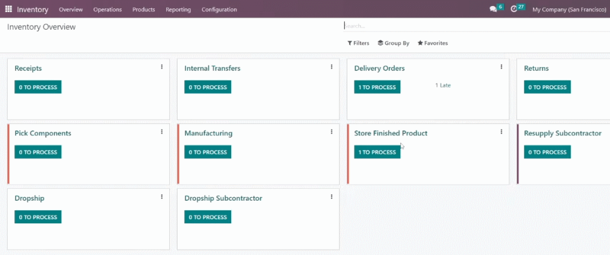This screenshot has width=610, height=255.
Task: Expand the Group By dropdown
Action: (x=393, y=43)
